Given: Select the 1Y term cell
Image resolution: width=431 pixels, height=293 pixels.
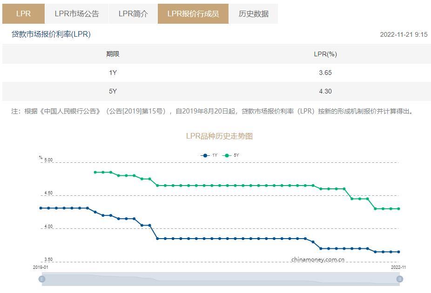Looking at the screenshot, I should click(x=113, y=73).
